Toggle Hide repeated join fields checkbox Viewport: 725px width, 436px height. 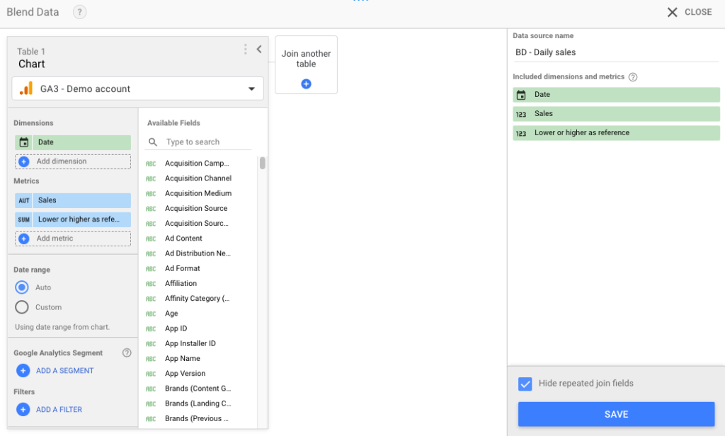coord(525,384)
